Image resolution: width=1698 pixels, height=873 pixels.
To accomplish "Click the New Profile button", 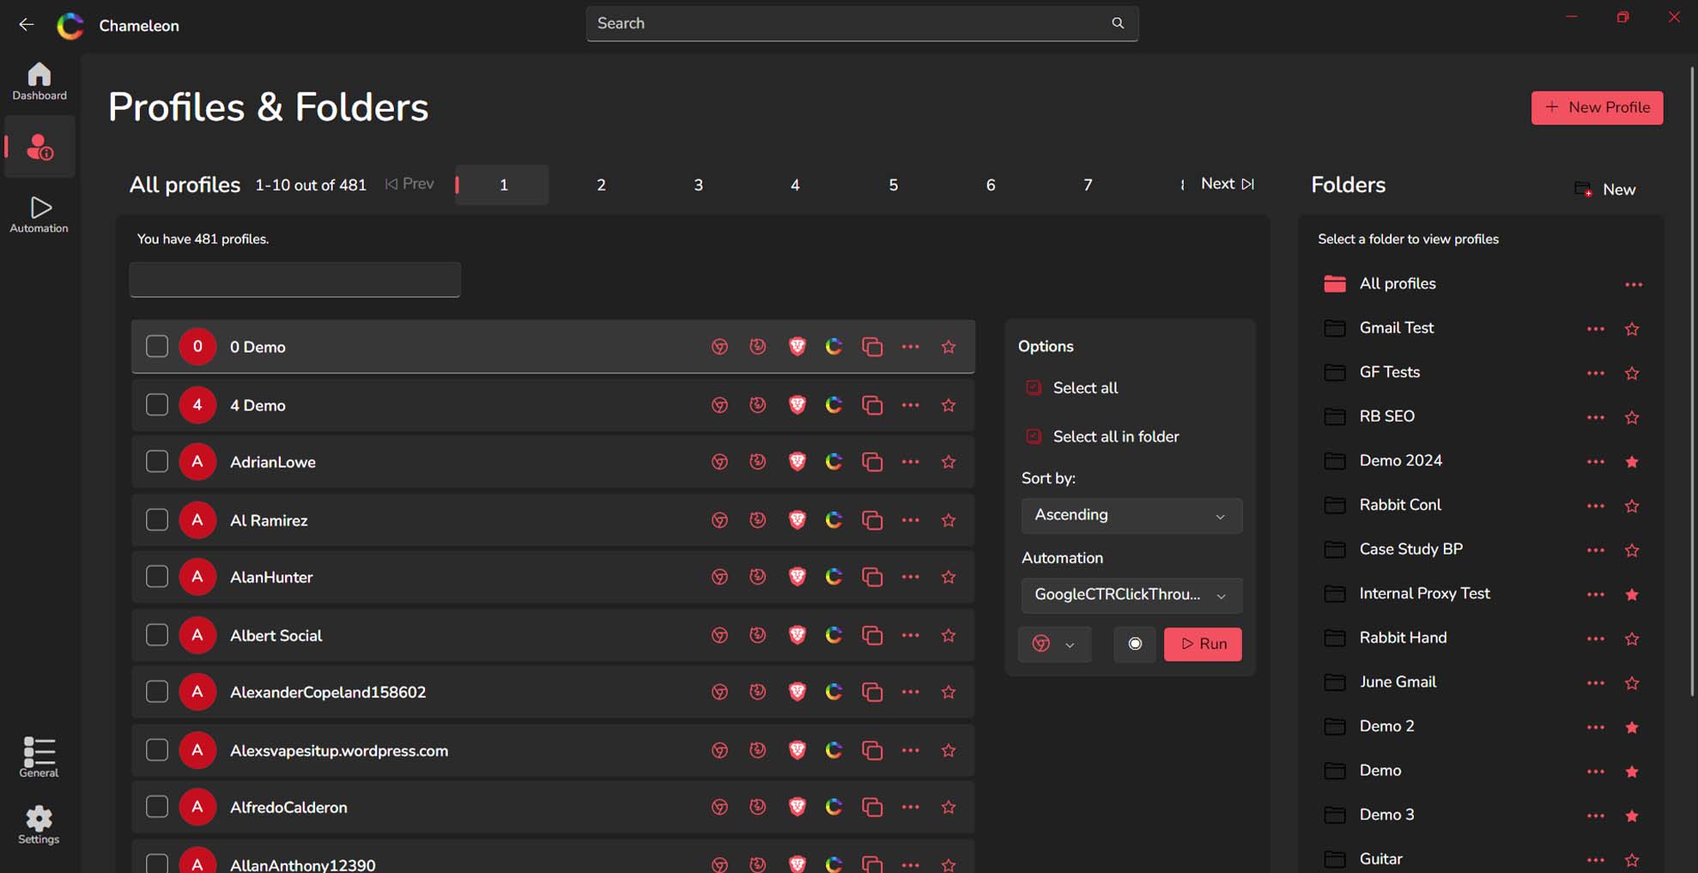I will [x=1597, y=107].
